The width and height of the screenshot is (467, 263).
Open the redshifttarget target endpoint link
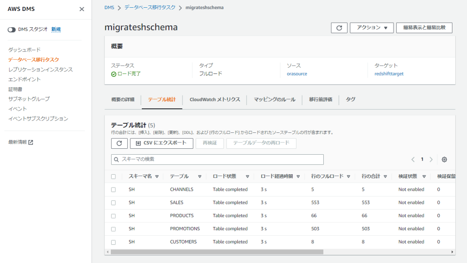pos(389,74)
